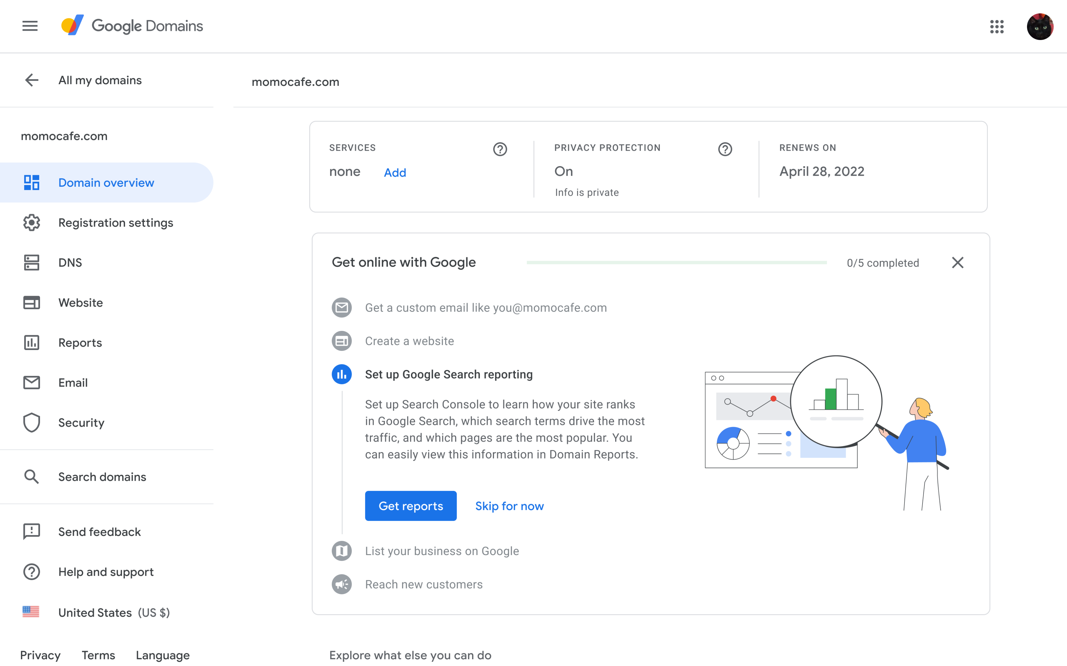Go to Registration settings

(x=106, y=222)
